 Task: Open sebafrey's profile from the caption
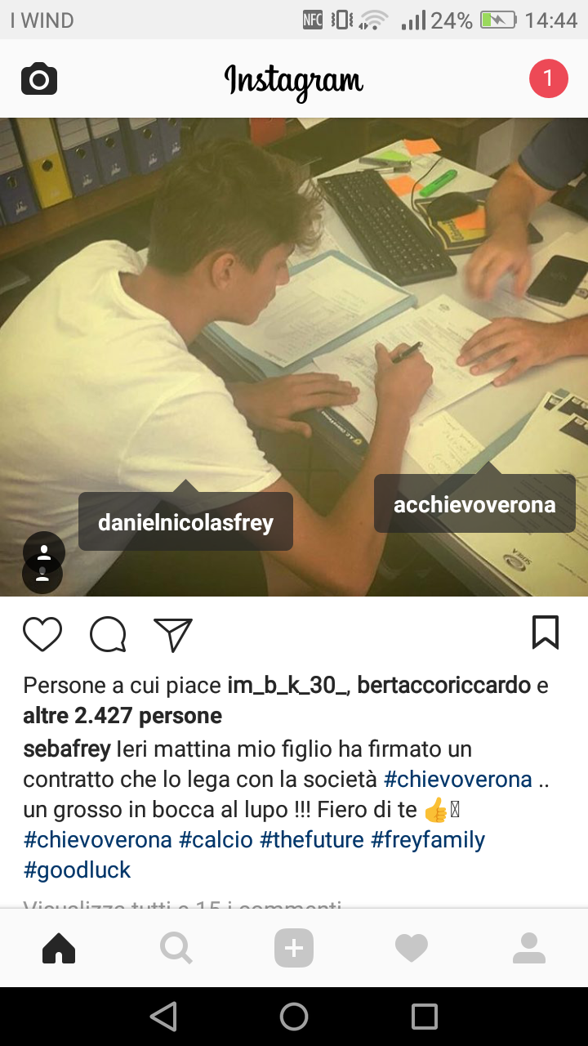click(67, 749)
